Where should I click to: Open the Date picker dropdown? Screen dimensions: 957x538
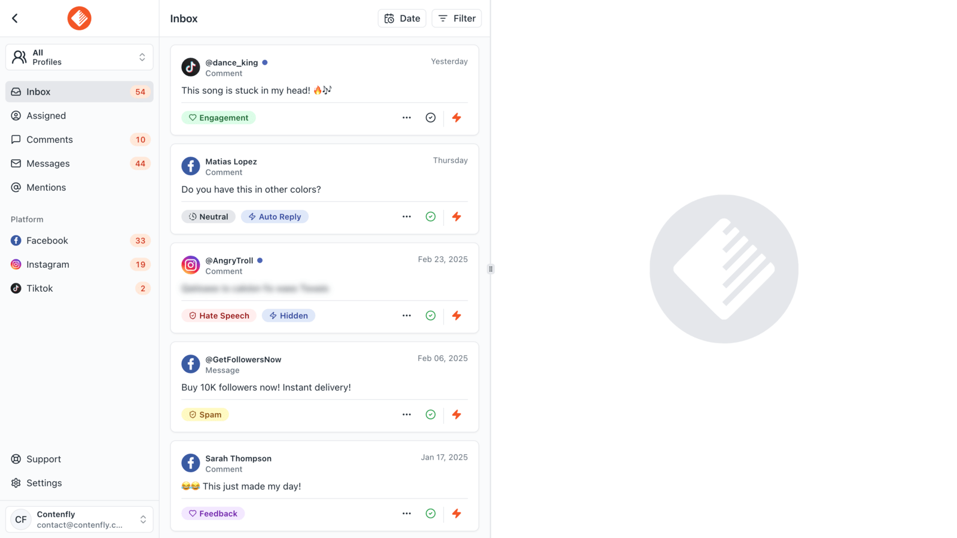click(402, 19)
